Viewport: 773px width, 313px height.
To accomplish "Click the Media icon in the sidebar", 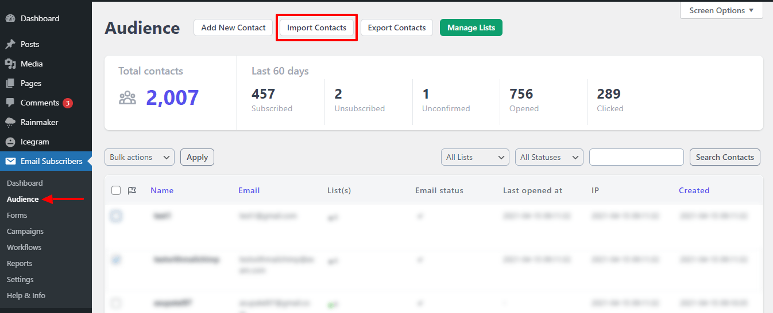I will (x=10, y=64).
